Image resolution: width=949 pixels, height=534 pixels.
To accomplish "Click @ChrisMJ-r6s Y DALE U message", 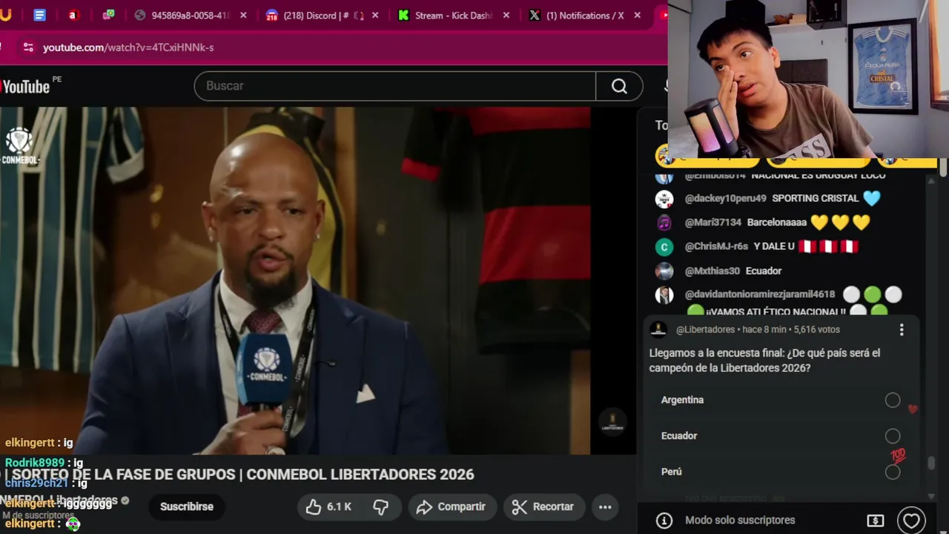I will 774,247.
